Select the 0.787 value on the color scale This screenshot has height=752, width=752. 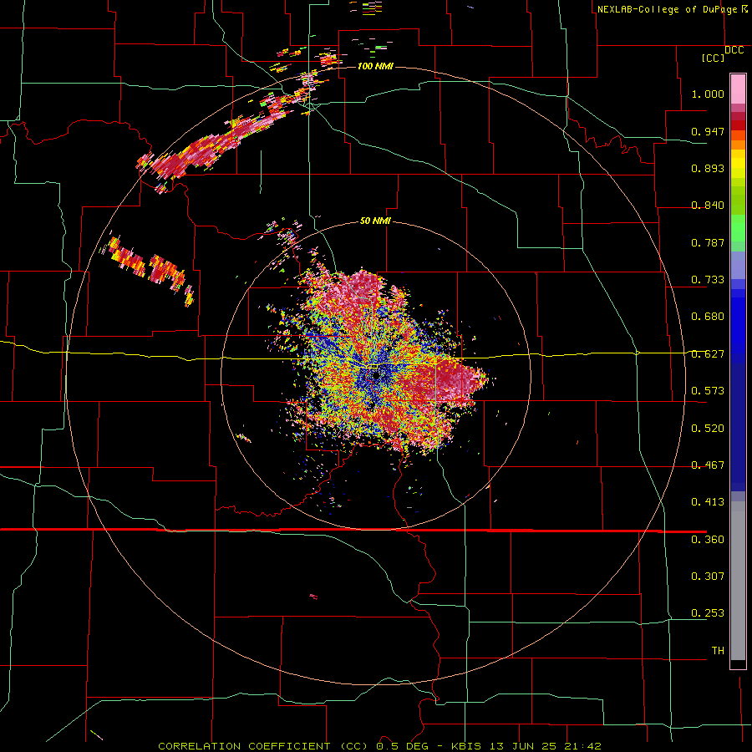pyautogui.click(x=708, y=242)
